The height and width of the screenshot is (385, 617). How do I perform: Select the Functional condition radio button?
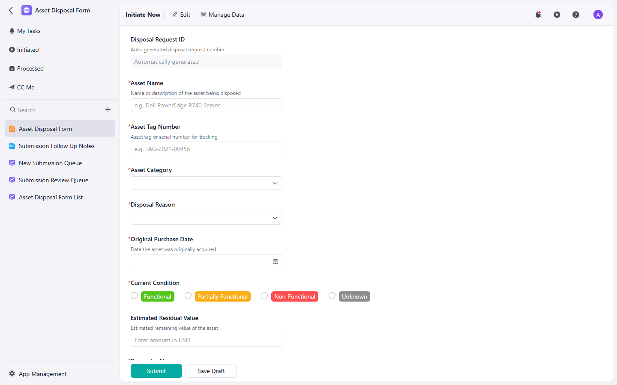[134, 296]
